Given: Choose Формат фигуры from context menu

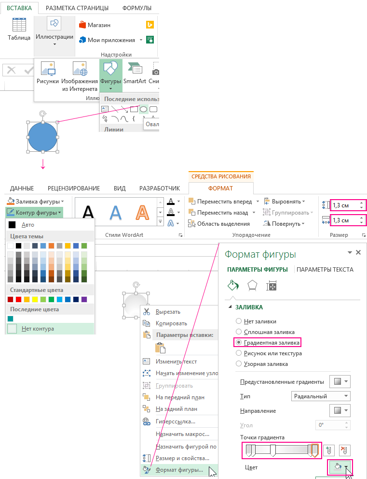Looking at the screenshot, I should 179,470.
